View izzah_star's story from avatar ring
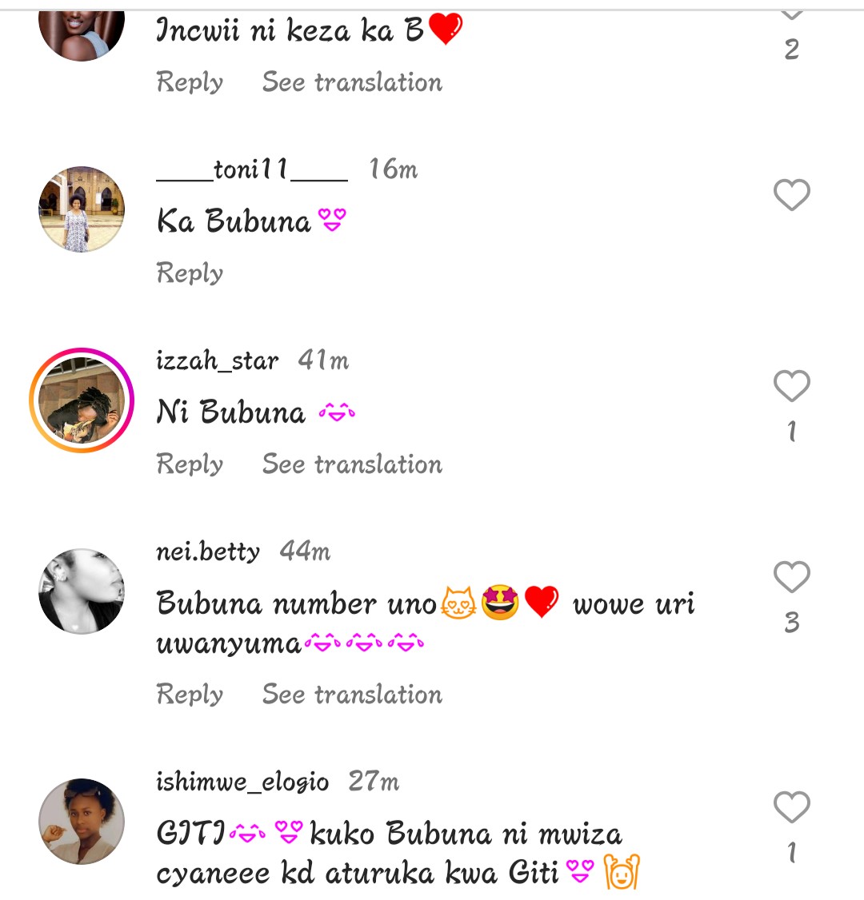Image resolution: width=864 pixels, height=900 pixels. point(82,400)
